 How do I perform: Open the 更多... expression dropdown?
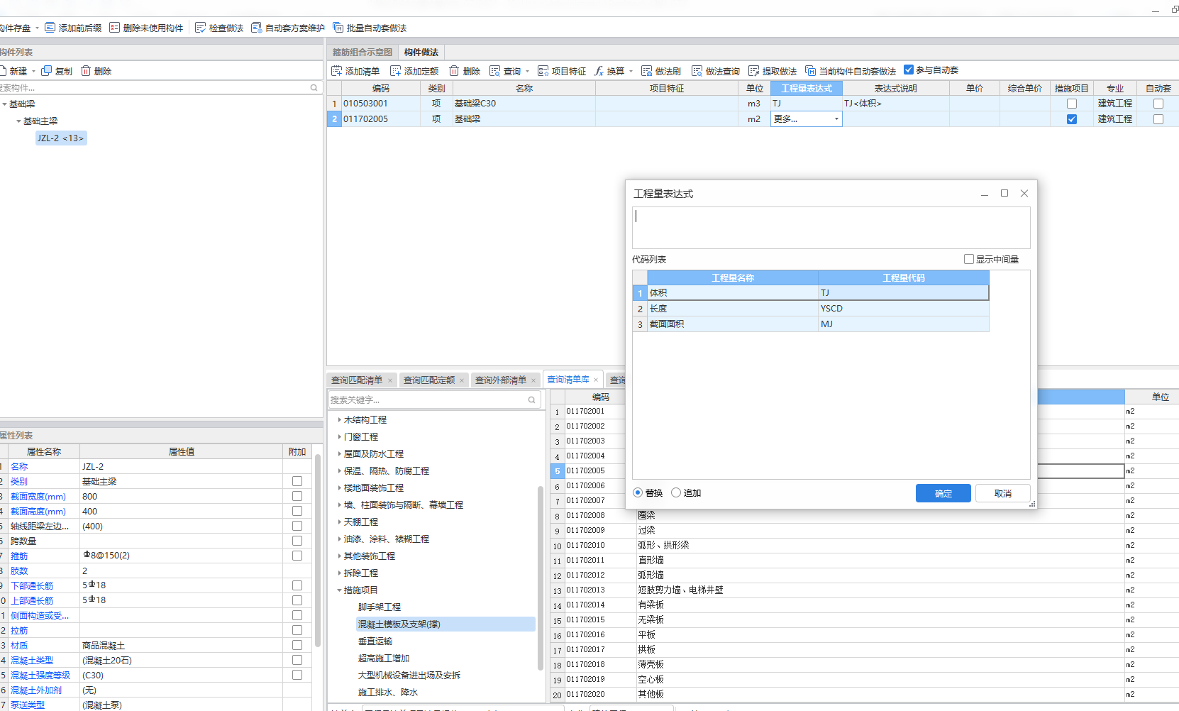click(x=836, y=119)
